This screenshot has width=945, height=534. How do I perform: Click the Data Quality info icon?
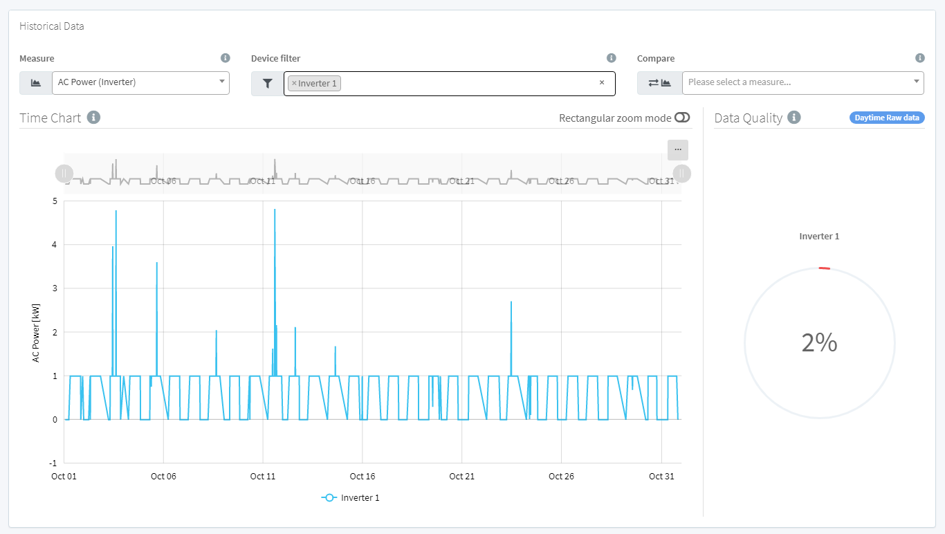[x=794, y=118]
